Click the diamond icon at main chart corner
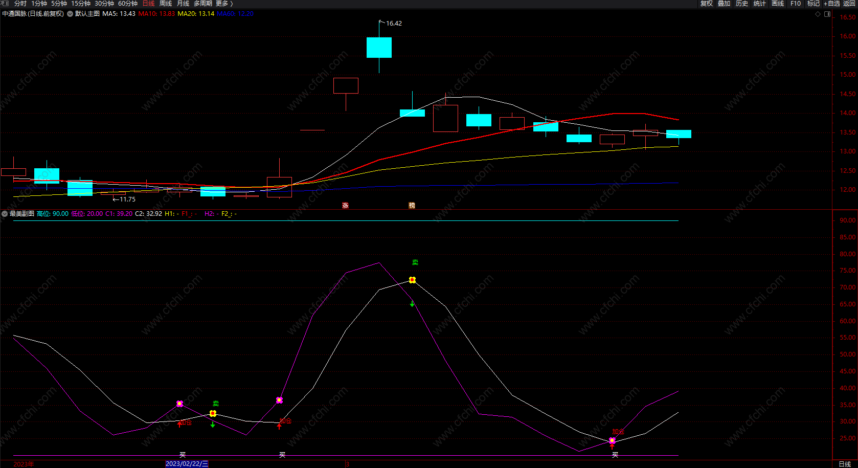This screenshot has height=468, width=858. (818, 14)
